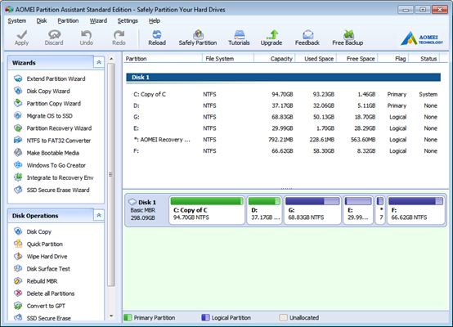Click the Disk Surface Test icon

coord(18,269)
